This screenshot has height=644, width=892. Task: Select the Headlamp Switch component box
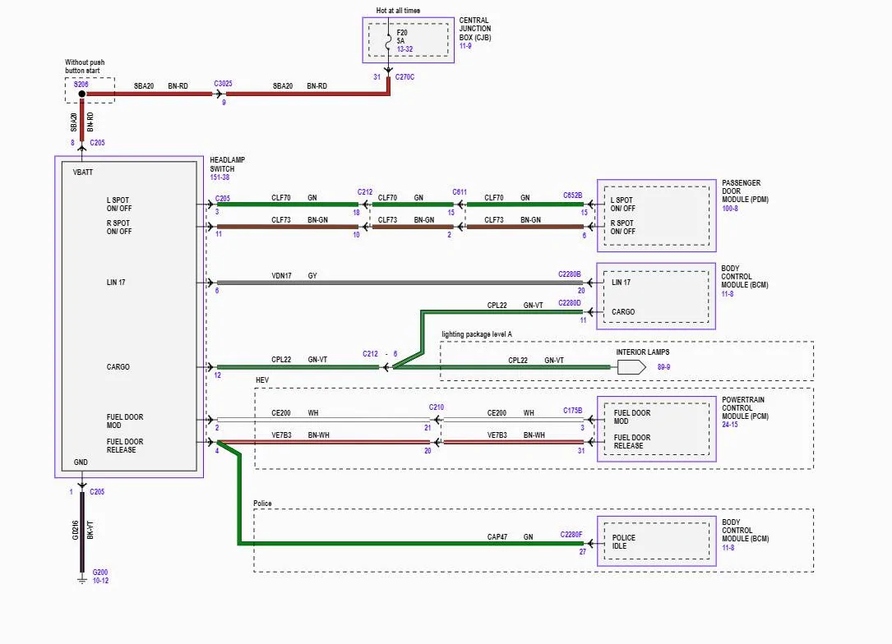pos(129,316)
